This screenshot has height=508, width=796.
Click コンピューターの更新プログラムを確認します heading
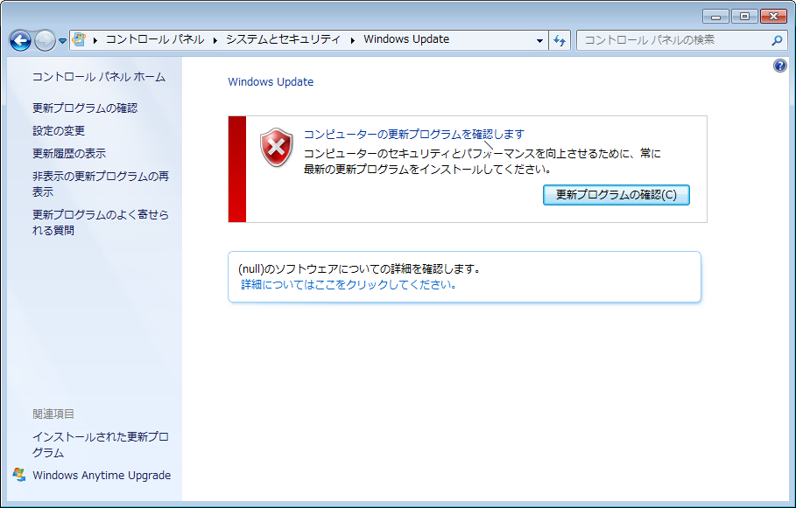(x=413, y=135)
